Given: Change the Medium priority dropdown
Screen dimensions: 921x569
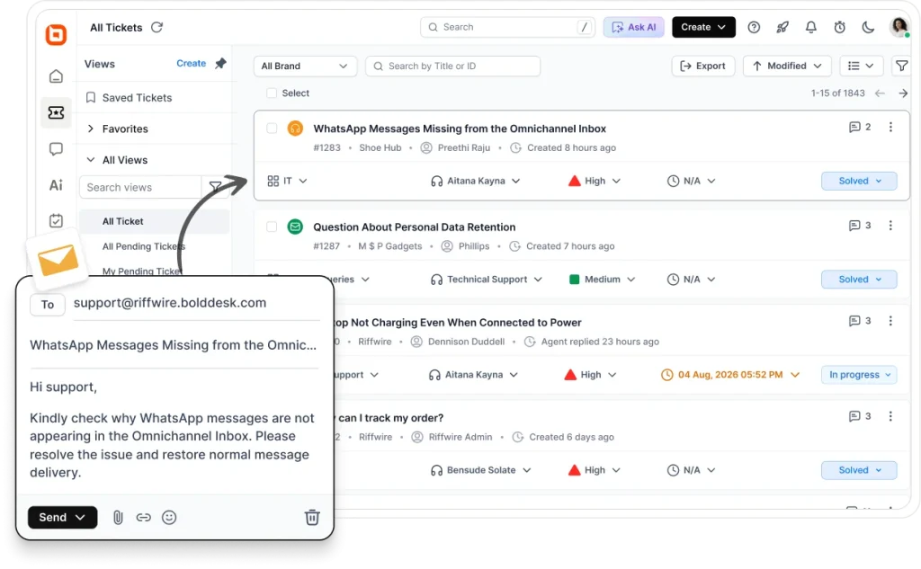Looking at the screenshot, I should 602,280.
